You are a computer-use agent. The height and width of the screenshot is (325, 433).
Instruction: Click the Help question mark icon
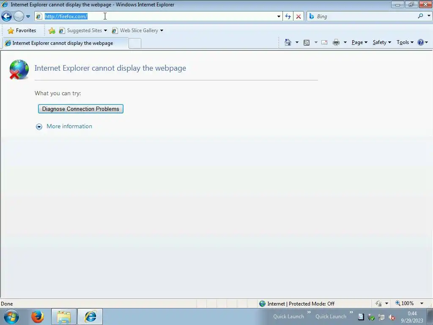[421, 42]
